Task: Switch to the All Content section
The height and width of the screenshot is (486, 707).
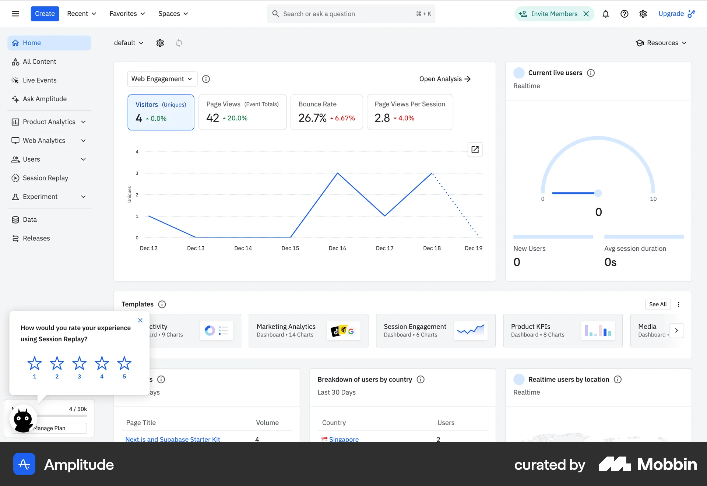Action: 39,61
